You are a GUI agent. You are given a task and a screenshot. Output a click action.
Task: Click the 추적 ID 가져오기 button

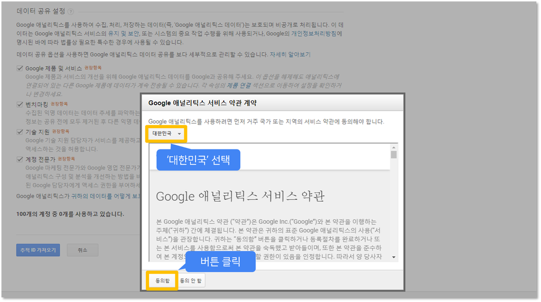(x=38, y=250)
